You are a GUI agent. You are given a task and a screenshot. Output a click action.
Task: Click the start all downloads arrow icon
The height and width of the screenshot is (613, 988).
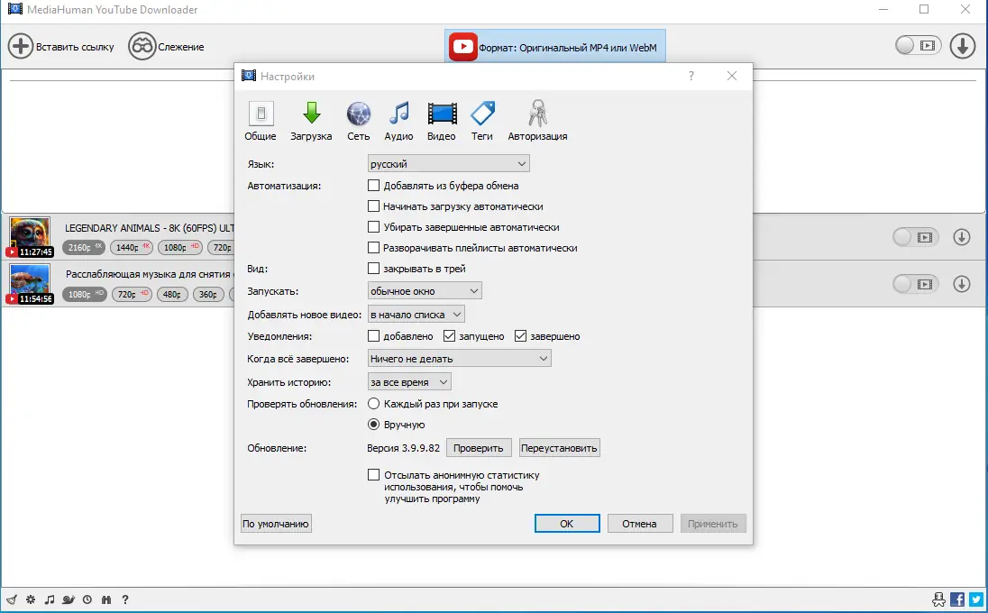(x=962, y=46)
